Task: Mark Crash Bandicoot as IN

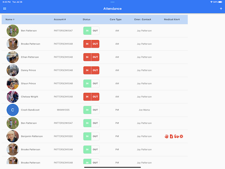Action: tap(87, 110)
